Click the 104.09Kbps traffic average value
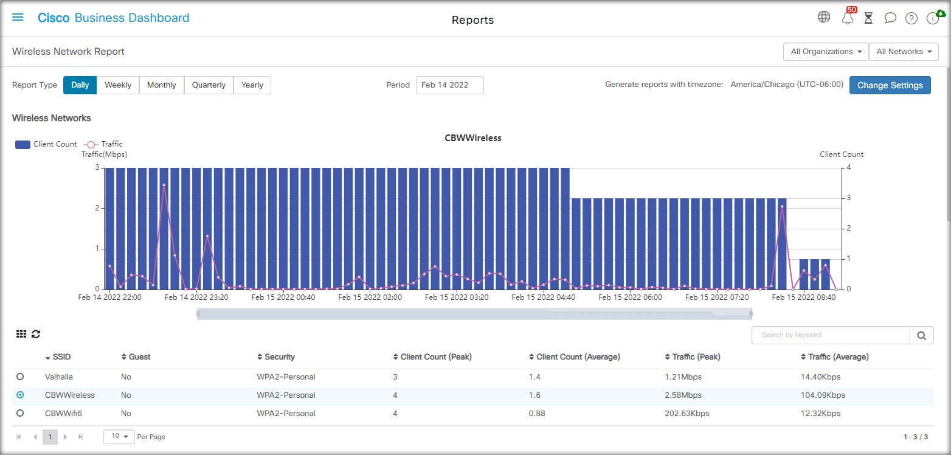 823,395
